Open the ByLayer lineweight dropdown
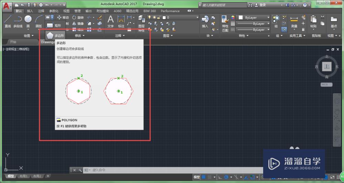Screen dimensions: 344x183 [253, 24]
